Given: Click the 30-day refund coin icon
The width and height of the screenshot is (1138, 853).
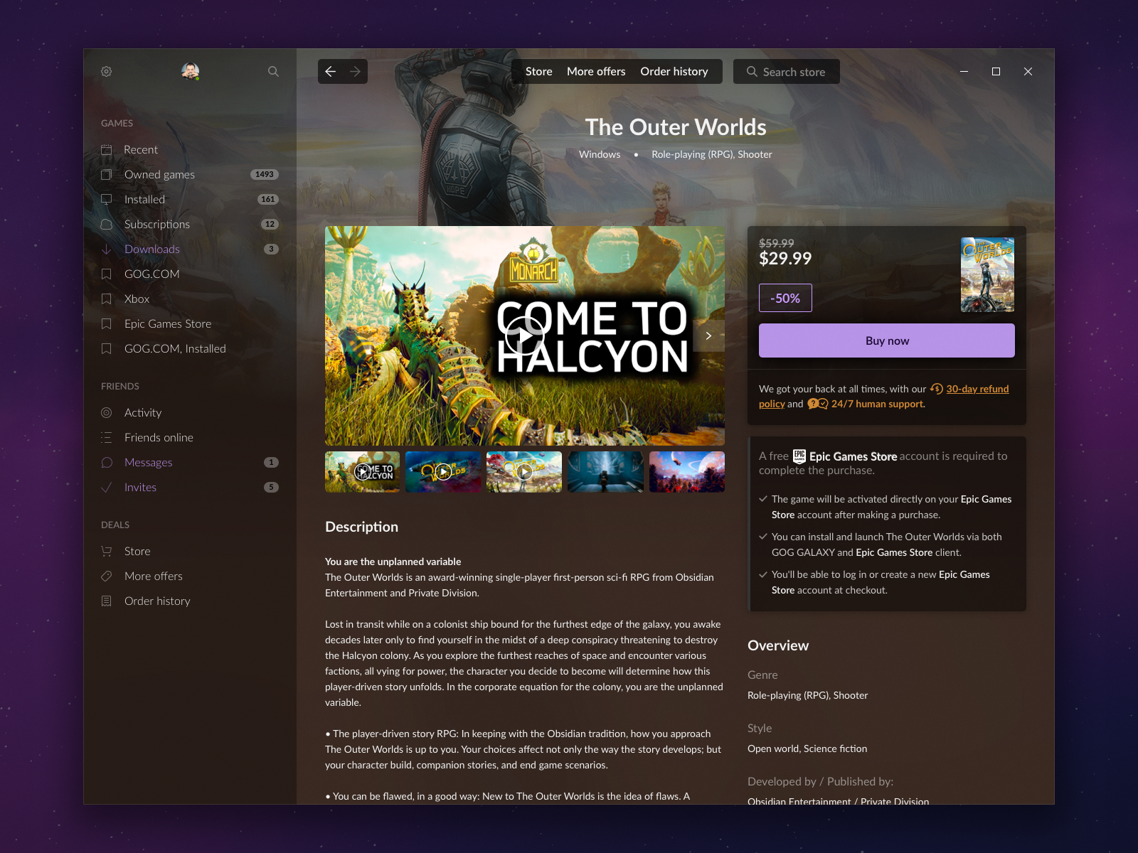Looking at the screenshot, I should [x=937, y=389].
